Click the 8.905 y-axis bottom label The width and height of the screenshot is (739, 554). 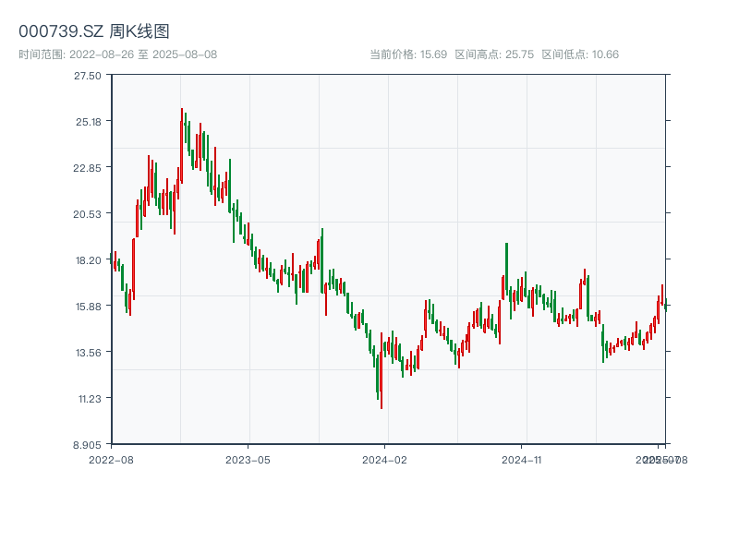tap(89, 444)
